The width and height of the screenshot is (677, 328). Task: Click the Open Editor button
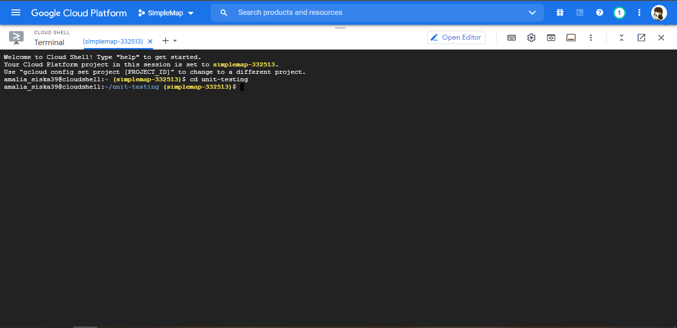(x=456, y=37)
